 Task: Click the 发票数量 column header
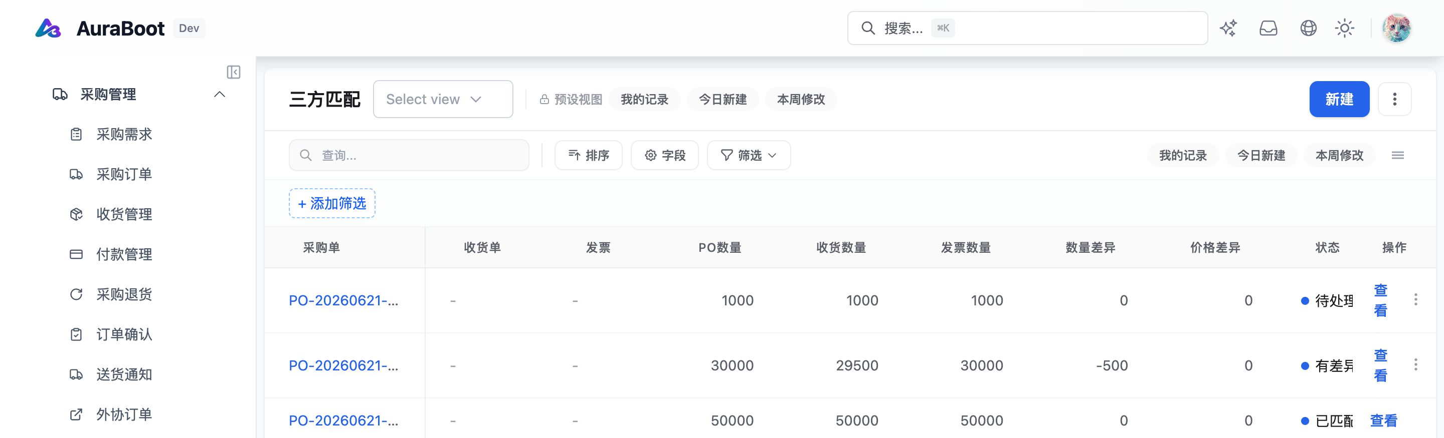[x=965, y=247]
